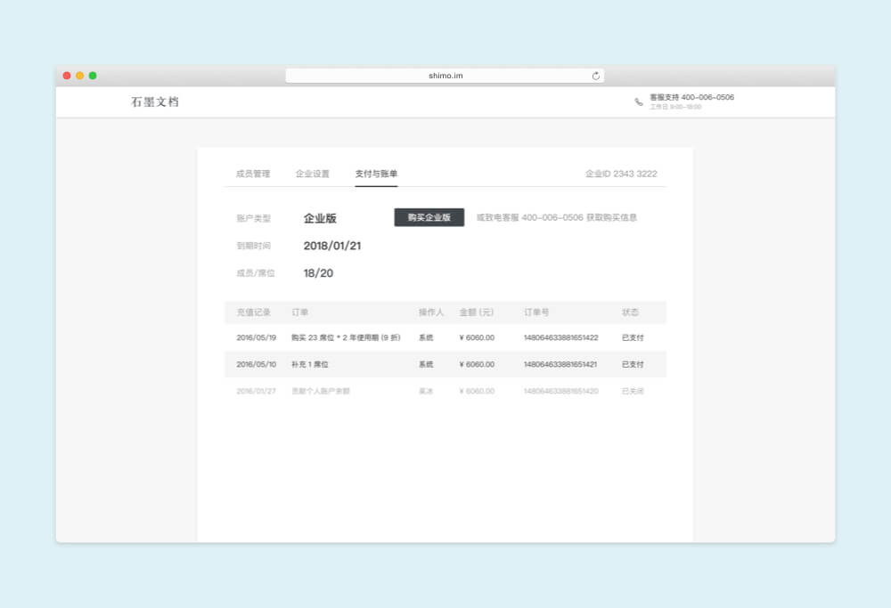891x608 pixels.
Task: Click the phone icon beside 客服支持
Action: [639, 101]
